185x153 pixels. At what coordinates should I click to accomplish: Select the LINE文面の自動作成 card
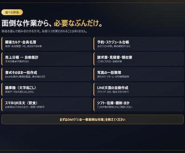(138, 89)
